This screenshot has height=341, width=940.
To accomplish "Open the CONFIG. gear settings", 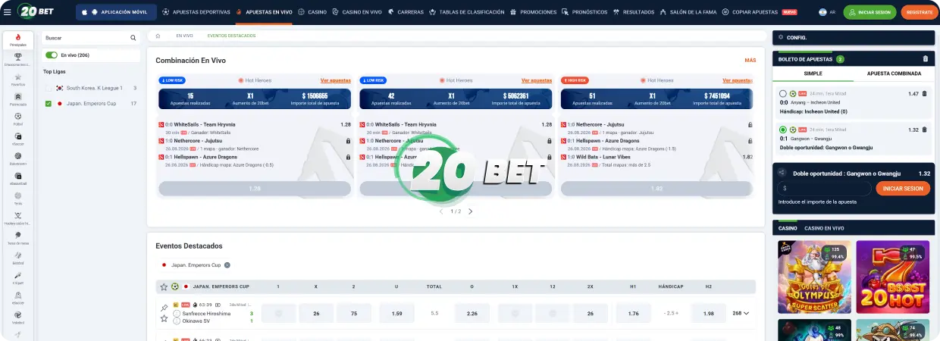I will 781,37.
